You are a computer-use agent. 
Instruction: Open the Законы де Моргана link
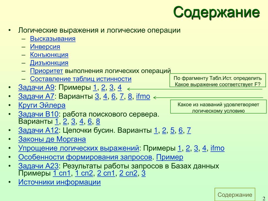pos(52,139)
